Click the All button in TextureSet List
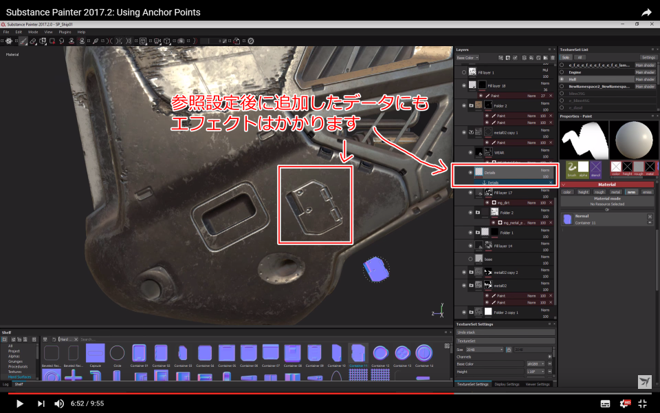 click(x=580, y=57)
